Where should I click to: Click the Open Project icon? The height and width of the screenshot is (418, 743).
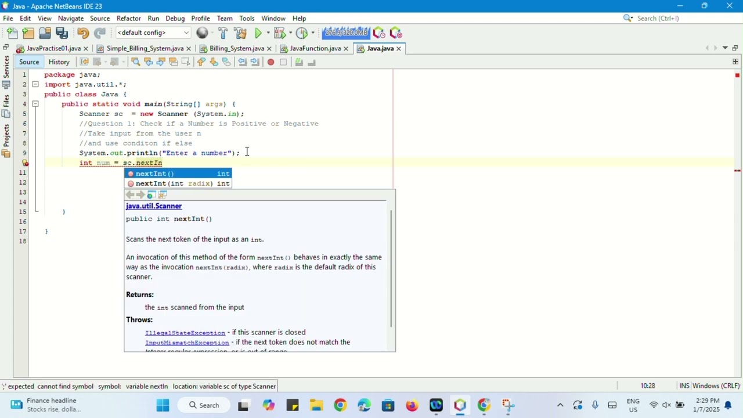point(45,33)
